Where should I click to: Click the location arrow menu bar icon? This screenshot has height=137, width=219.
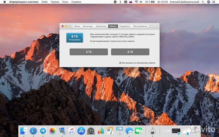click(x=115, y=2)
